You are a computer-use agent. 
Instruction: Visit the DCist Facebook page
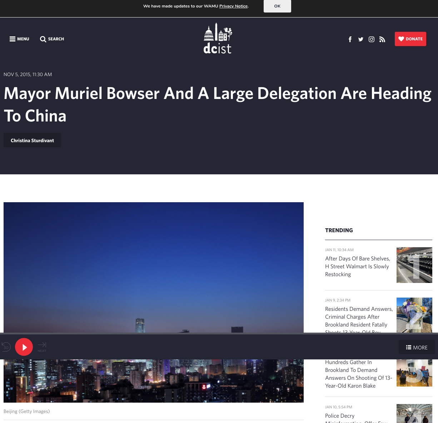tap(350, 39)
